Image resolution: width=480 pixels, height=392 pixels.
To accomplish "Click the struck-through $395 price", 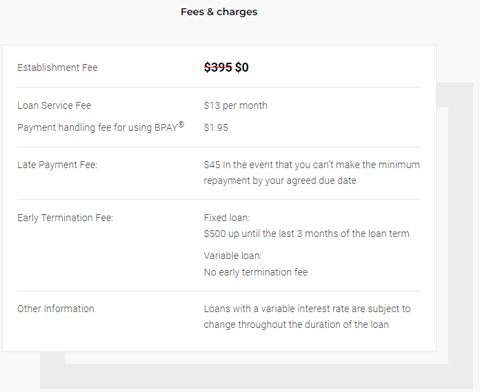I will 218,68.
